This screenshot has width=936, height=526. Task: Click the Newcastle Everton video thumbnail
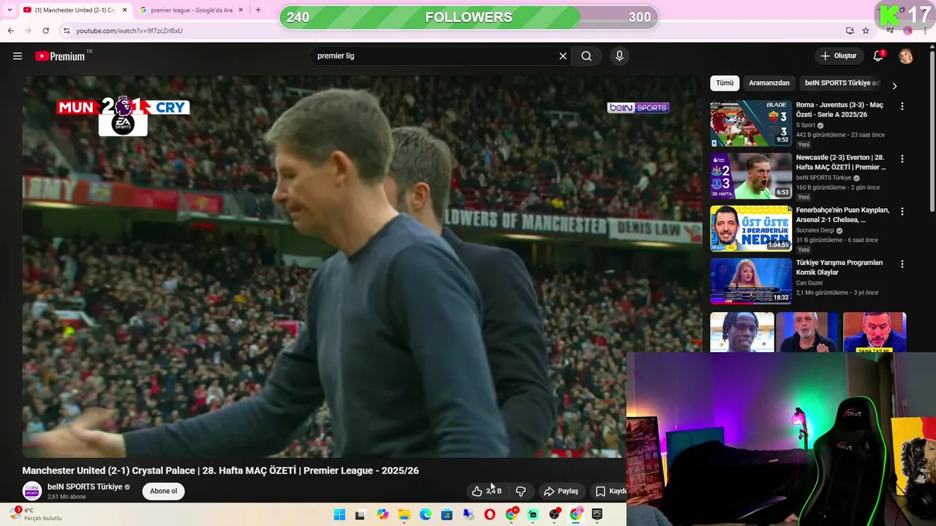[751, 176]
